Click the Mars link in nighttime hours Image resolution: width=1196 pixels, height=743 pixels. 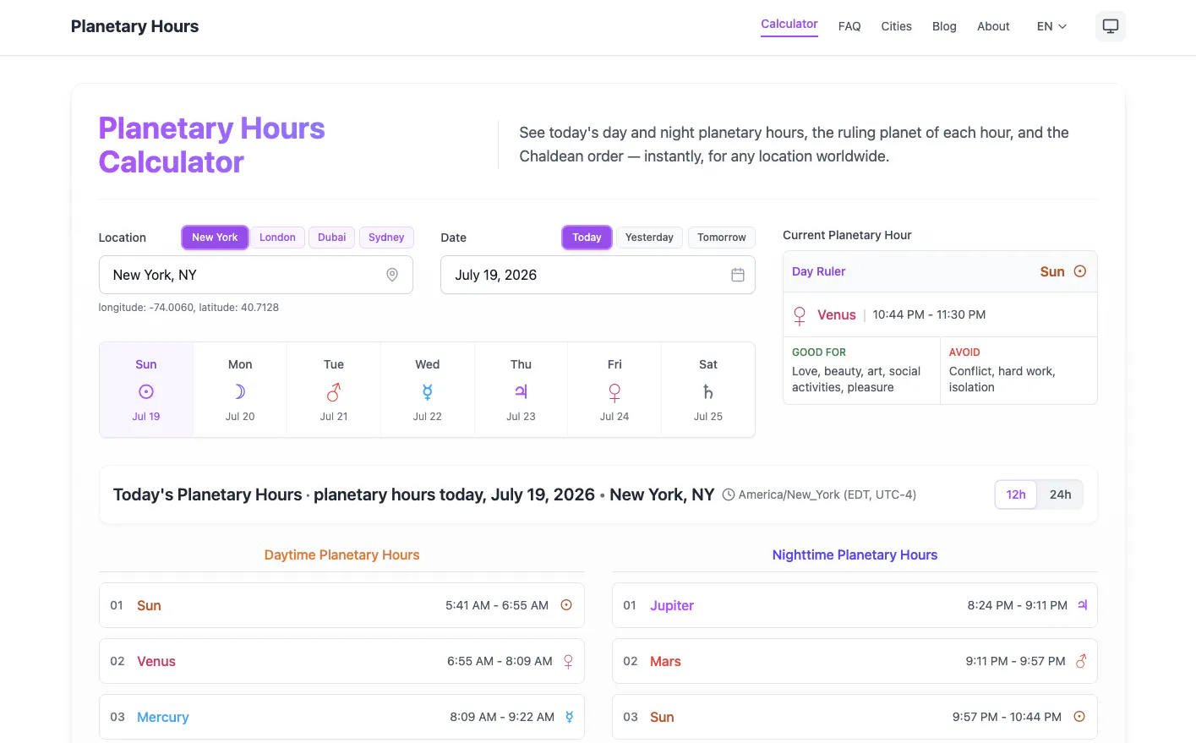click(x=665, y=661)
